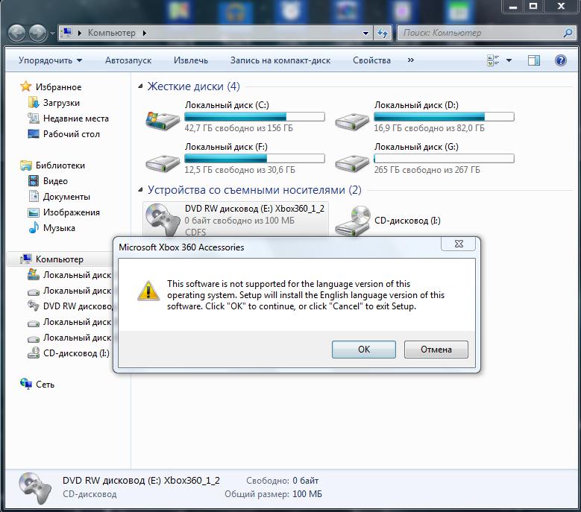Open the Музыка library
This screenshot has height=512, width=581.
coord(59,228)
